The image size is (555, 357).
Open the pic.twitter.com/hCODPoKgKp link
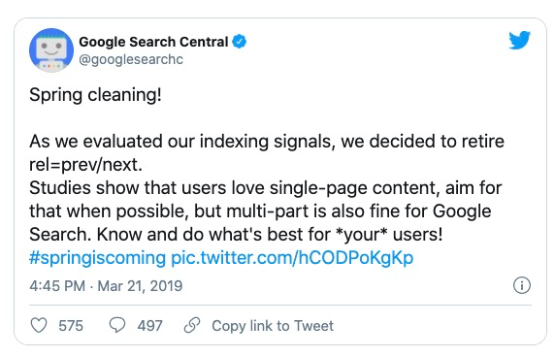[292, 258]
